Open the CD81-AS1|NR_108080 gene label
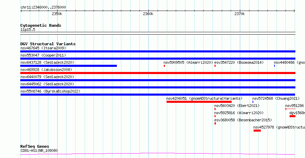The image size is (305, 158). (x=39, y=150)
